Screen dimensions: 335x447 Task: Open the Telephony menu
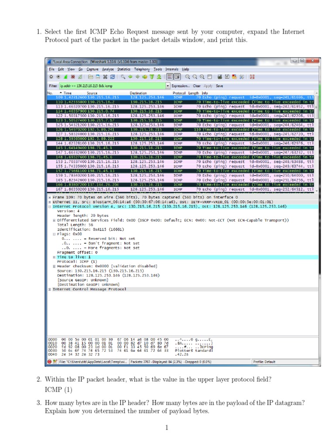[x=142, y=69]
